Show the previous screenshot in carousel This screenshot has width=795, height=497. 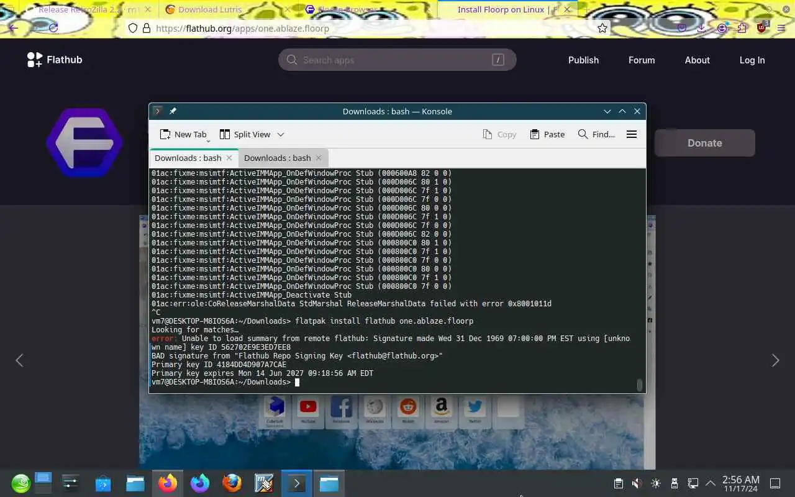point(19,360)
